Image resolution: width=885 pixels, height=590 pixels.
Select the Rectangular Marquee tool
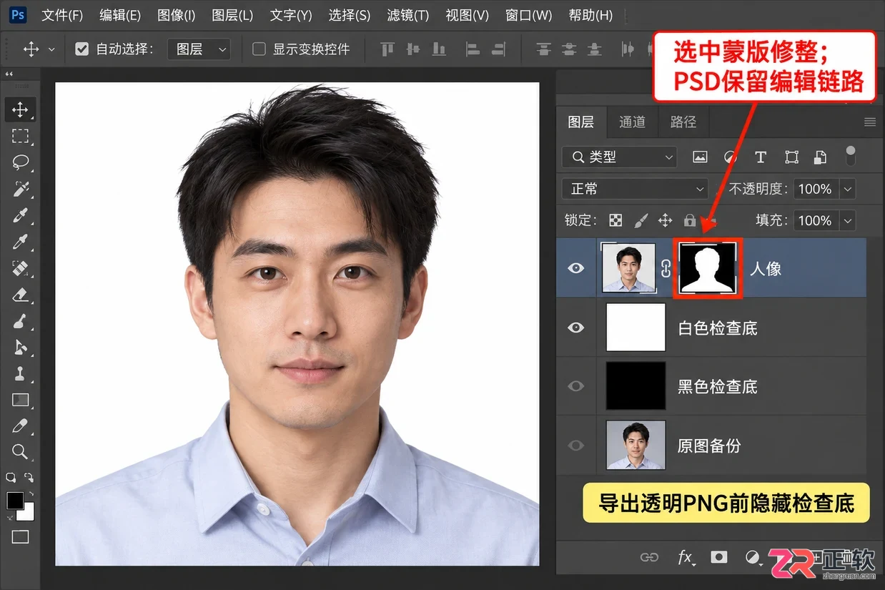(x=20, y=136)
